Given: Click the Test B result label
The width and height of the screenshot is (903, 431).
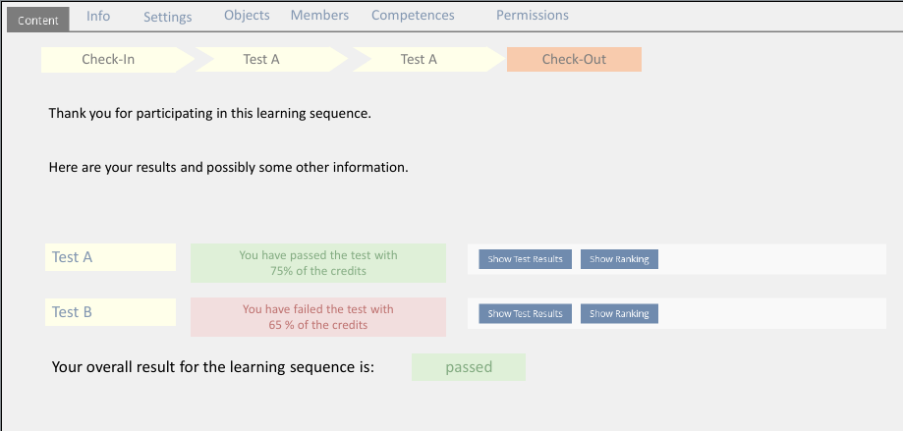Looking at the screenshot, I should (110, 312).
